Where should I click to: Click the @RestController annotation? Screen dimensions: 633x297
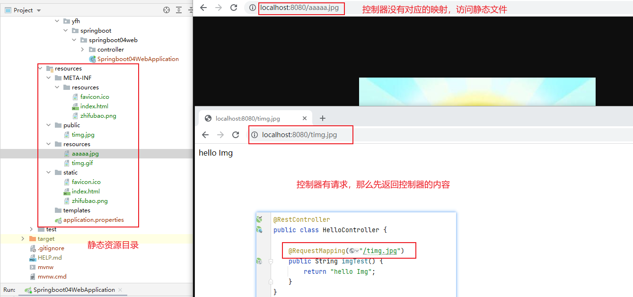pos(301,219)
